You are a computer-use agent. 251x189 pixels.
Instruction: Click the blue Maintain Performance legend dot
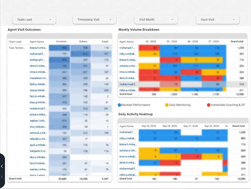tap(119, 105)
